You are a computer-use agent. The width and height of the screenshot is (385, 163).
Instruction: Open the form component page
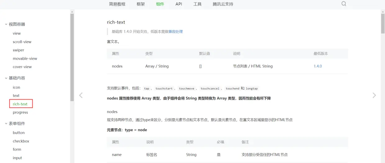click(x=17, y=149)
